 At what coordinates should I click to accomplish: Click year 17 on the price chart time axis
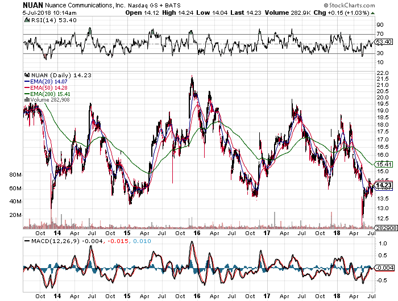point(267,233)
